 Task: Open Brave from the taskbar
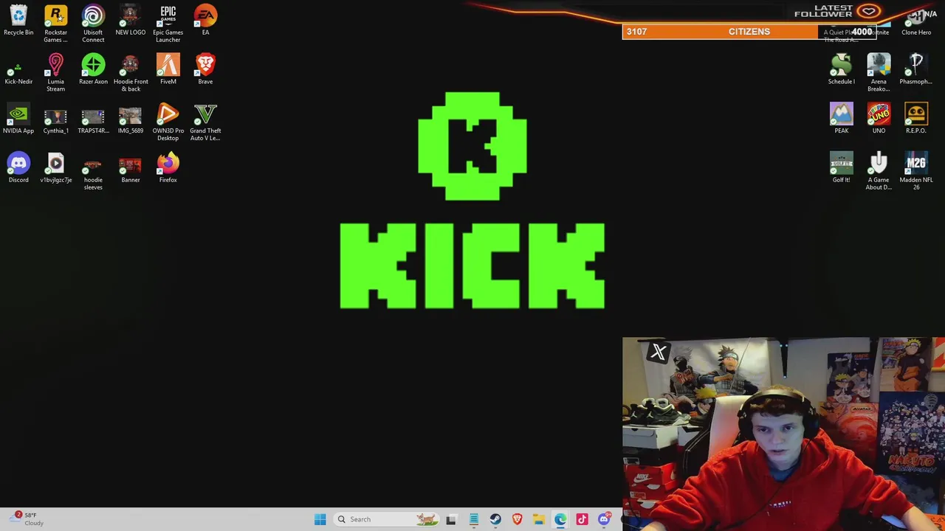[517, 519]
